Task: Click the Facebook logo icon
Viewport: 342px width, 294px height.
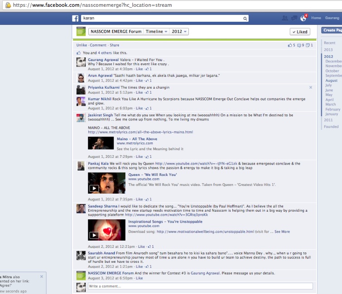Action: (x=75, y=18)
